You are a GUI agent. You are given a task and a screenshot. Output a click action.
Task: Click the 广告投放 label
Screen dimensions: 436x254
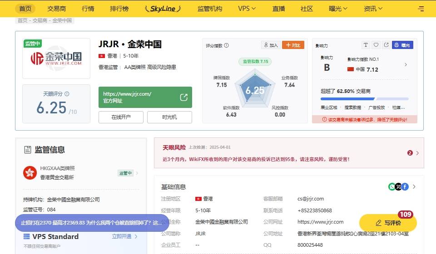click(x=377, y=107)
